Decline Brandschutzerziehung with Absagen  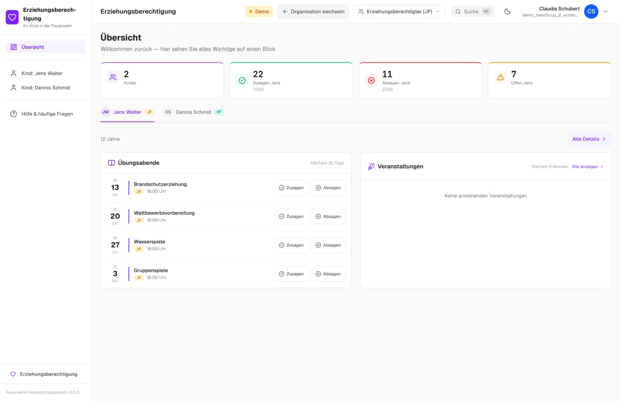pyautogui.click(x=328, y=188)
